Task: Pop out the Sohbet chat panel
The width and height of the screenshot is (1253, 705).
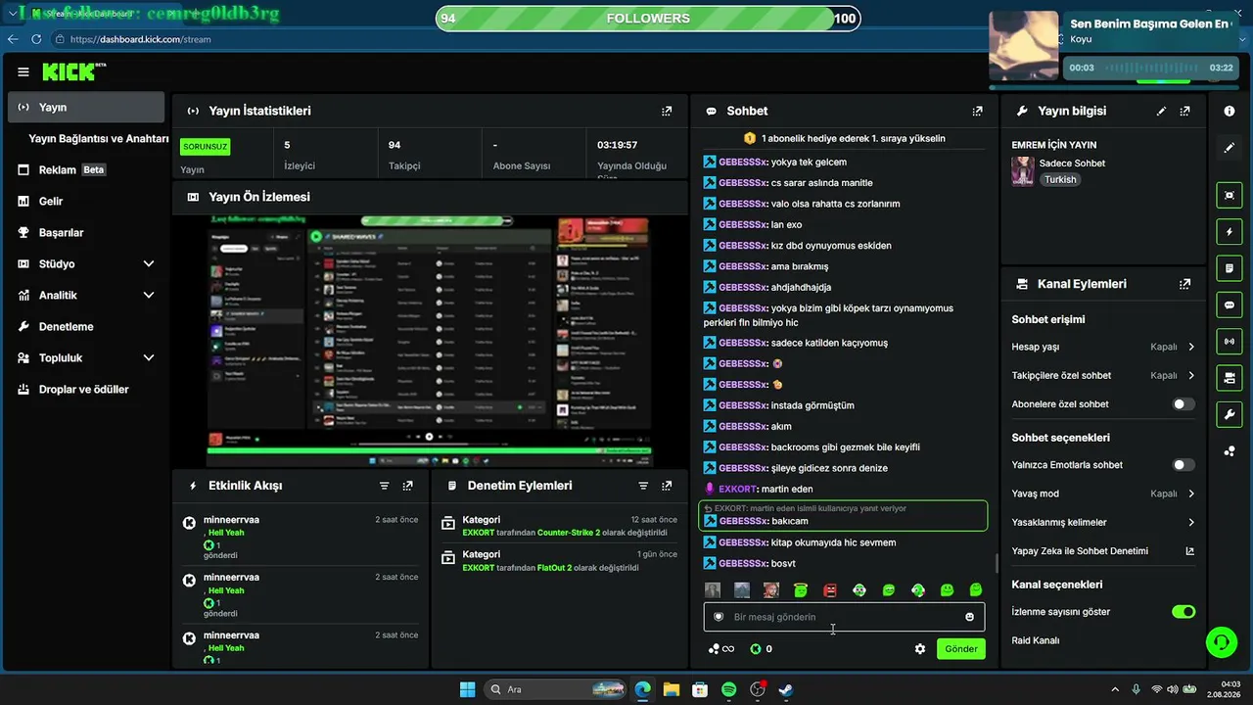Action: (977, 111)
